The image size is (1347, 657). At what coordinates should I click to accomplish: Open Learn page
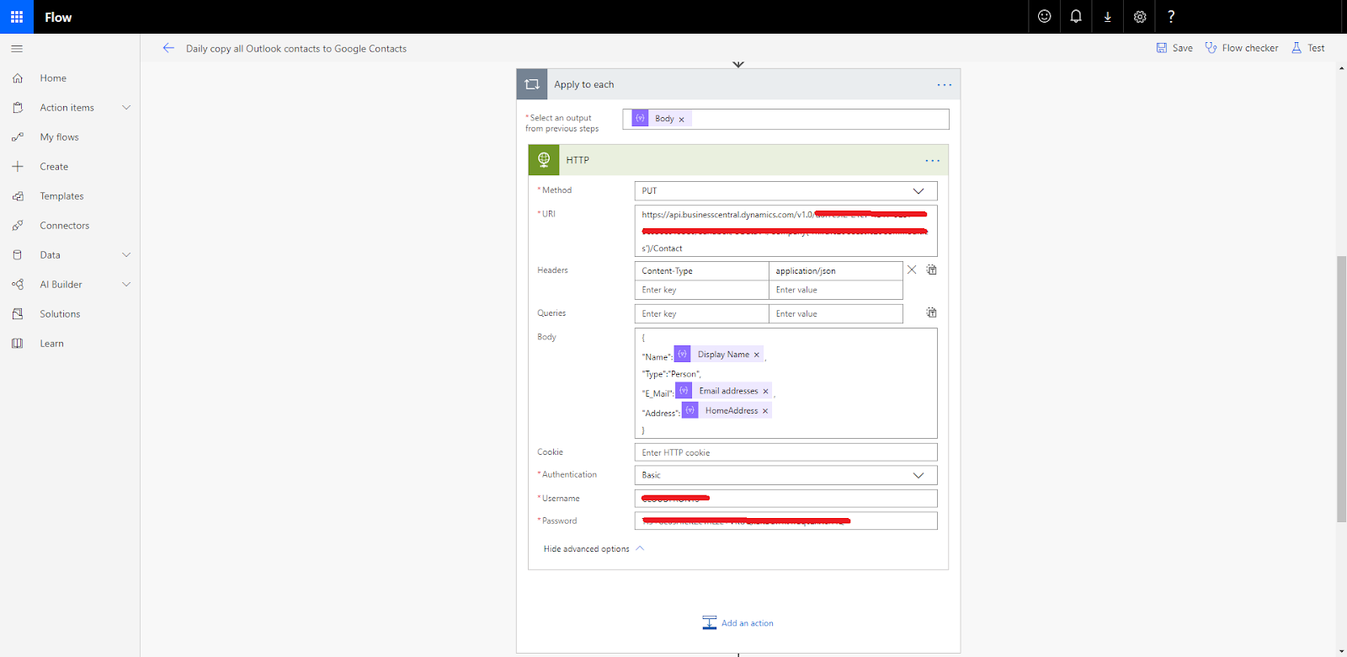(x=51, y=344)
